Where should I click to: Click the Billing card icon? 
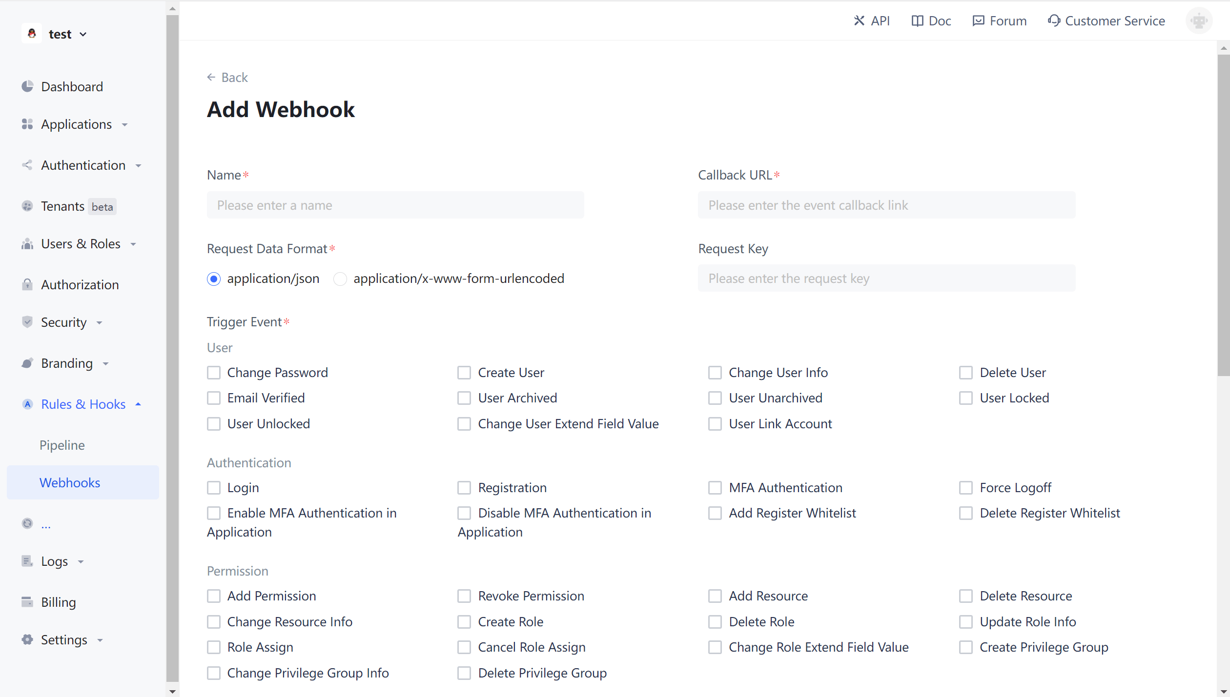point(27,602)
